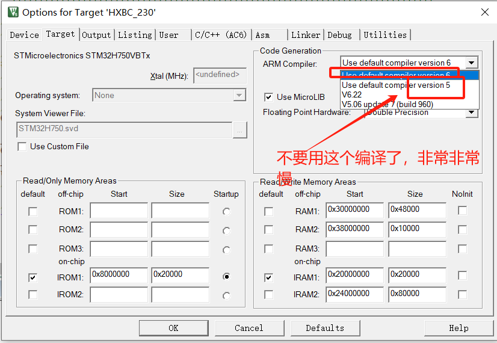The height and width of the screenshot is (343, 497).
Task: Enable NoInit for RAM2
Action: (463, 229)
